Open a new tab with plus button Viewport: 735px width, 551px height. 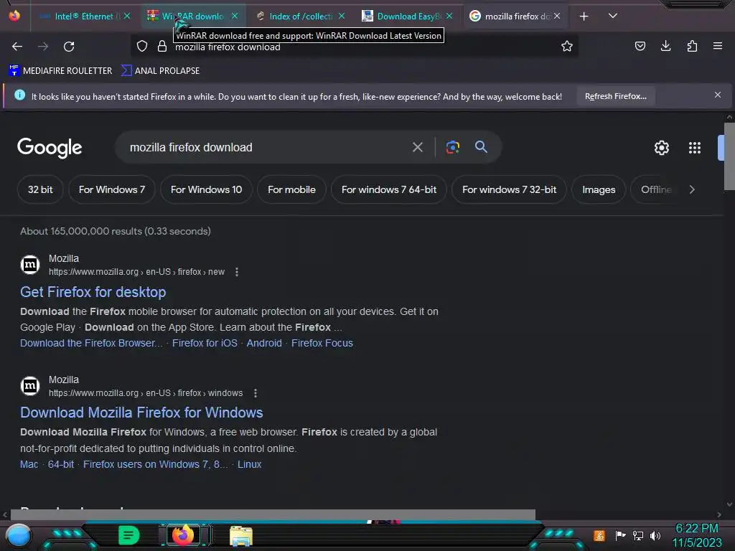[x=584, y=17]
